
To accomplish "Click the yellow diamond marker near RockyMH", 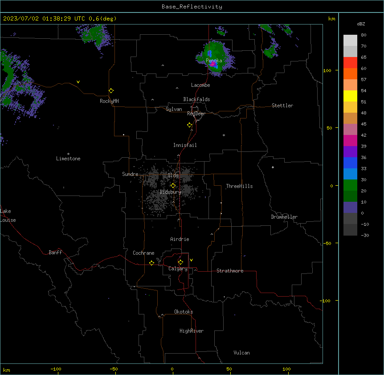I will 111,91.
